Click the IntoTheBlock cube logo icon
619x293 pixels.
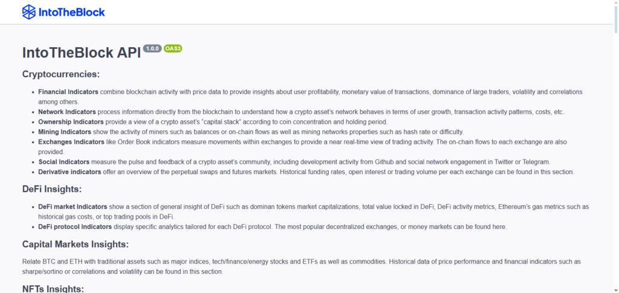click(28, 11)
